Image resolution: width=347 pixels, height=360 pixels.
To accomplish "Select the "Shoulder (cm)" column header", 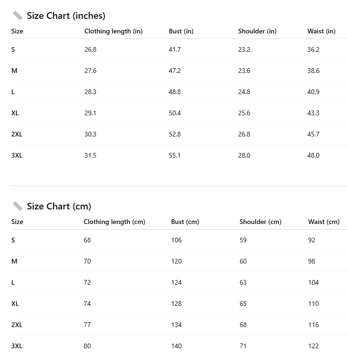I will coord(260,222).
